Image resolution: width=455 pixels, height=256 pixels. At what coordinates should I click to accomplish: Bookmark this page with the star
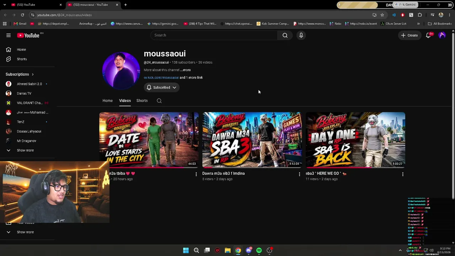[x=382, y=15]
